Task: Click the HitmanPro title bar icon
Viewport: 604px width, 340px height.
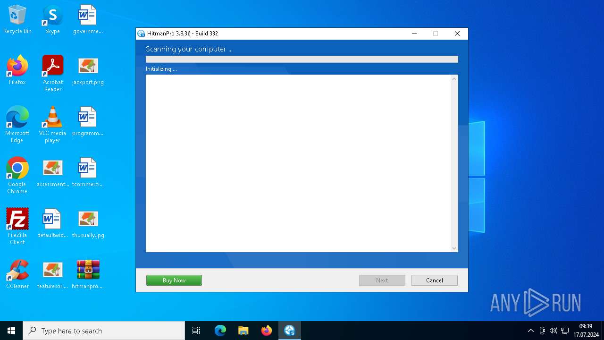Action: [x=141, y=34]
